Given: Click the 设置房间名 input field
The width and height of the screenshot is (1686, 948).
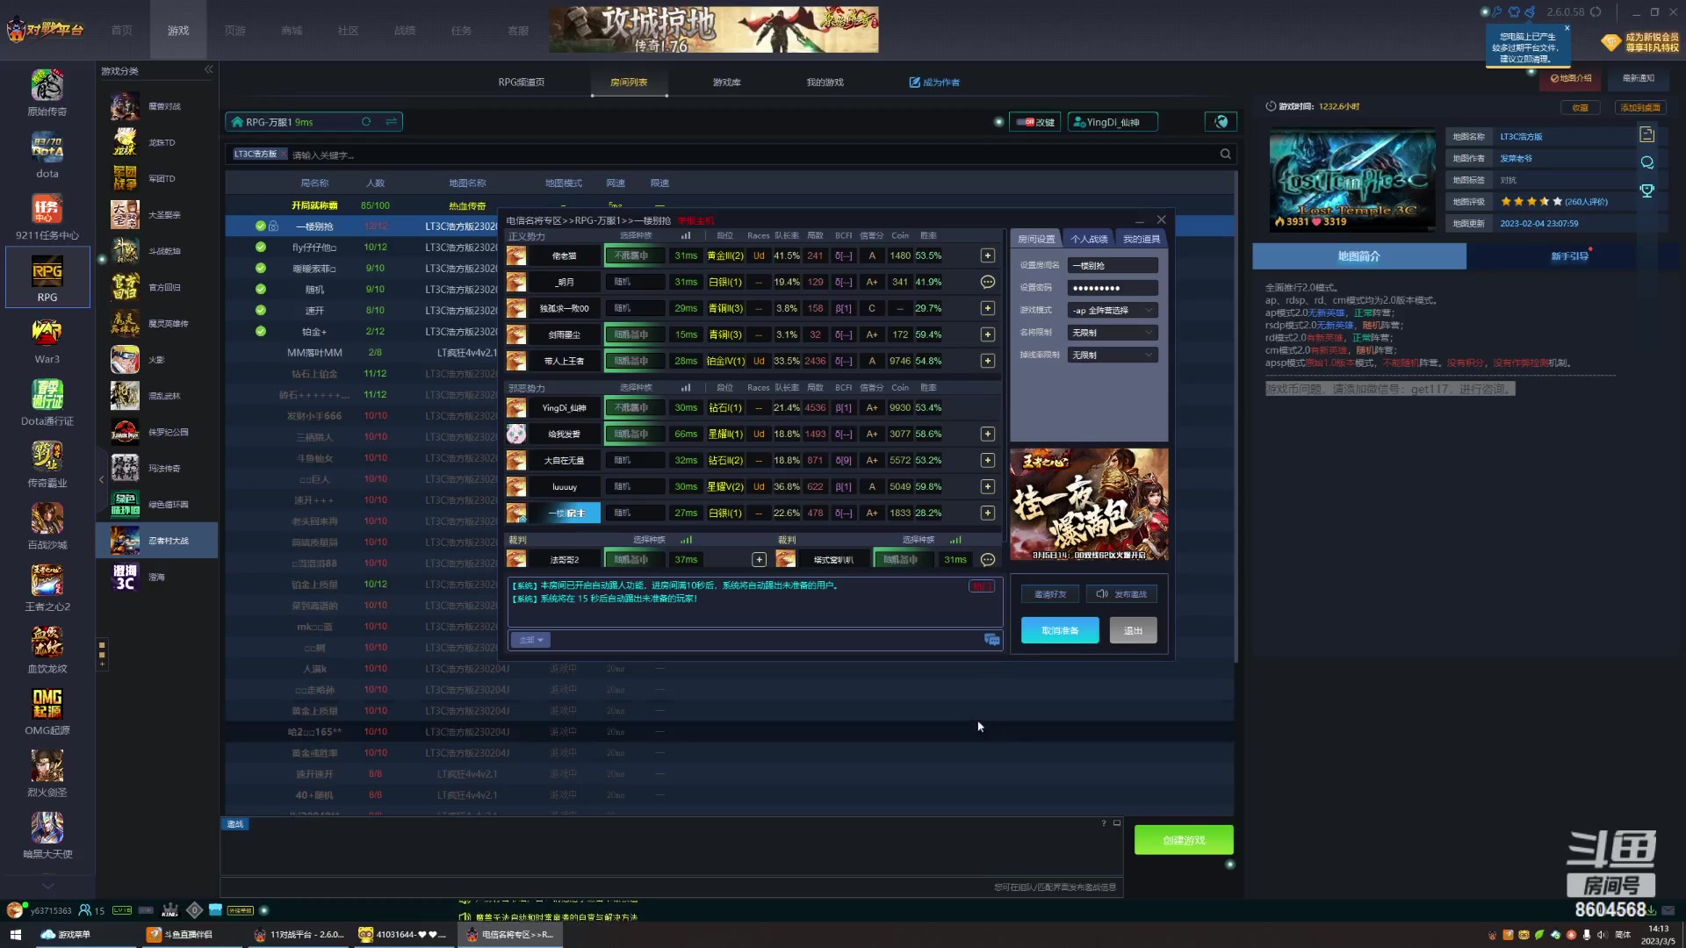Looking at the screenshot, I should point(1113,265).
